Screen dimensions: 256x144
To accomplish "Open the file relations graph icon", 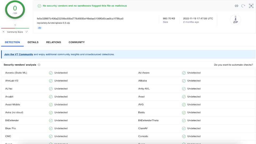I will coord(251,6).
